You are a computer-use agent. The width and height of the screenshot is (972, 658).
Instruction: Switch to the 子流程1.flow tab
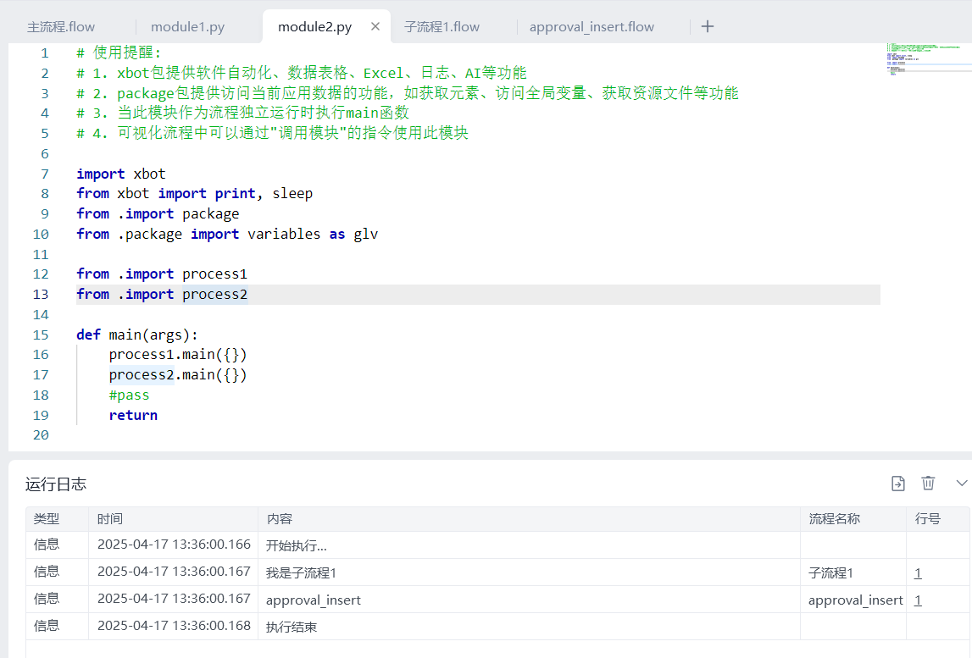pos(442,27)
